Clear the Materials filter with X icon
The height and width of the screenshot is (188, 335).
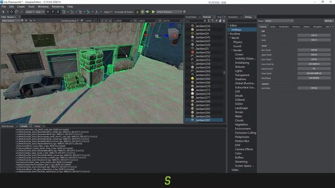pos(205,21)
